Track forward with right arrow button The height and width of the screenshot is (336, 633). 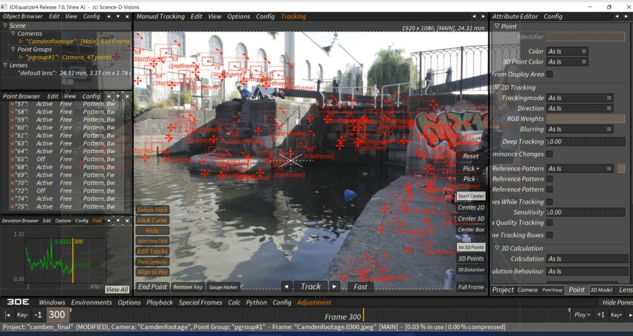click(x=334, y=287)
